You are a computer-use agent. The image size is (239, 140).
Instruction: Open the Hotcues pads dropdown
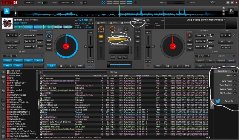coord(10,56)
